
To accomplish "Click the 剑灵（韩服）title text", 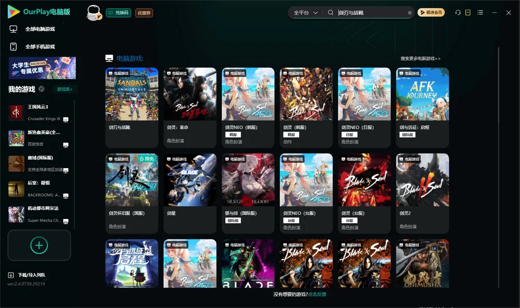I will (295, 127).
